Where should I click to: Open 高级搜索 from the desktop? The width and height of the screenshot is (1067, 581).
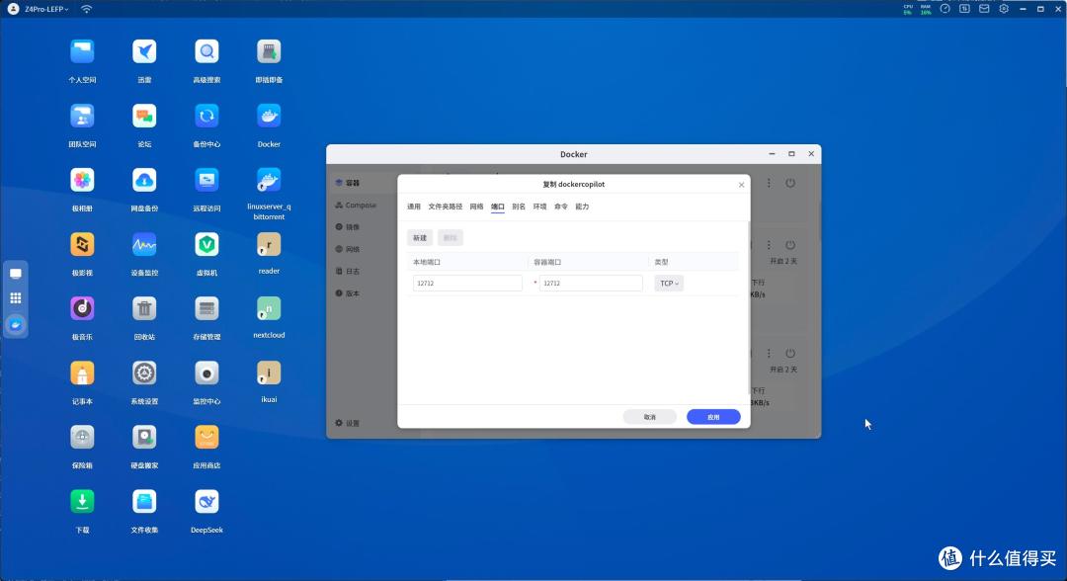[206, 51]
